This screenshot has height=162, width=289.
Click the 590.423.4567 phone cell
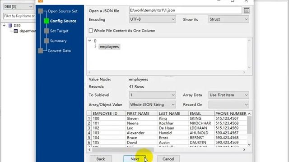231,133
